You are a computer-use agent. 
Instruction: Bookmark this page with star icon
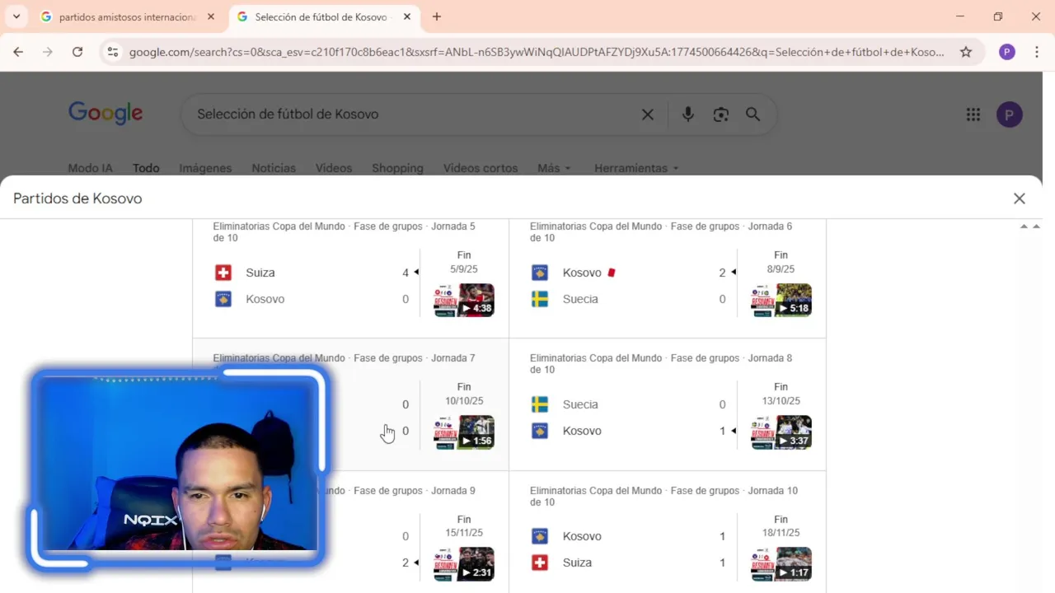tap(966, 52)
